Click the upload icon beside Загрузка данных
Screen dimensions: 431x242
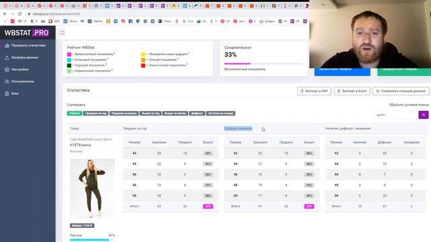[x=7, y=58]
